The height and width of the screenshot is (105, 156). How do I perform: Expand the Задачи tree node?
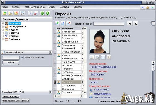(x=3, y=30)
